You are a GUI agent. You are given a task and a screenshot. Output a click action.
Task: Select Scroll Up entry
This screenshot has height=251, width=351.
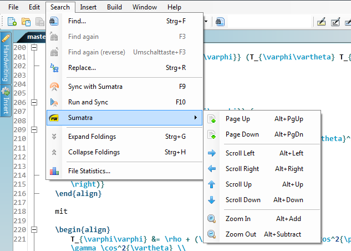point(262,184)
